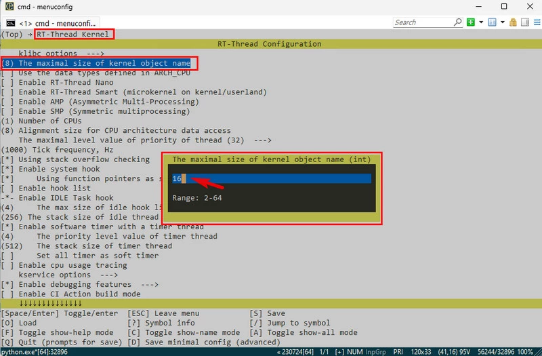Click '[Q] Quit (prompts for save)' hint
This screenshot has height=356, width=542.
(x=62, y=342)
